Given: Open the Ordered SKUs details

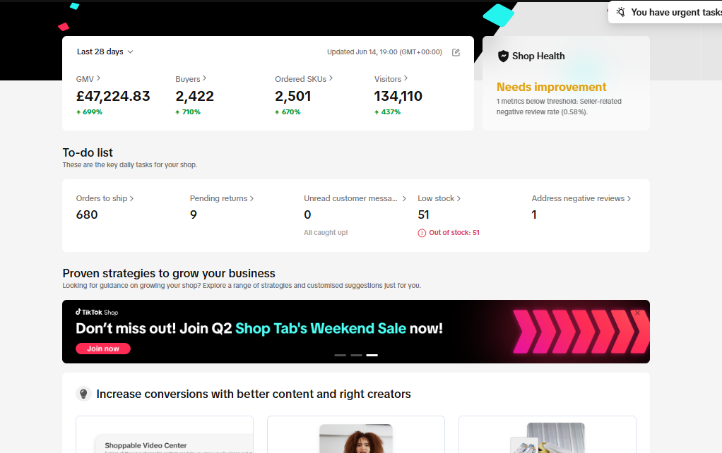Looking at the screenshot, I should 304,79.
